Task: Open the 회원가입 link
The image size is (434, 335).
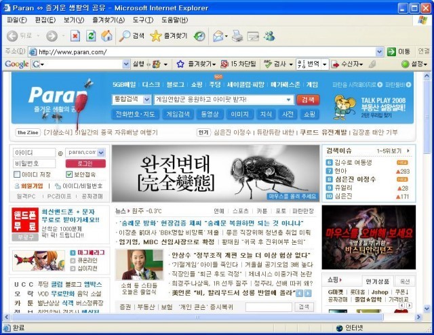Action: pos(32,186)
